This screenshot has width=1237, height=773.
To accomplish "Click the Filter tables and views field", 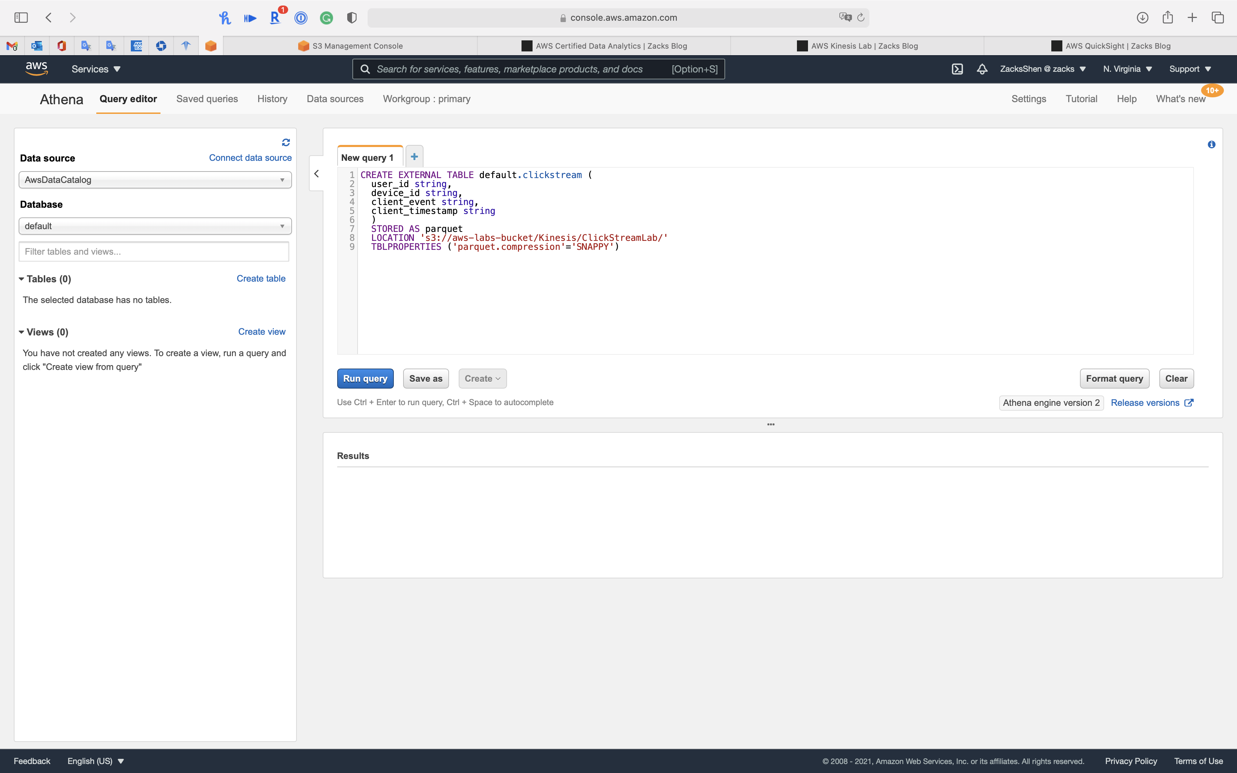I will pos(153,252).
